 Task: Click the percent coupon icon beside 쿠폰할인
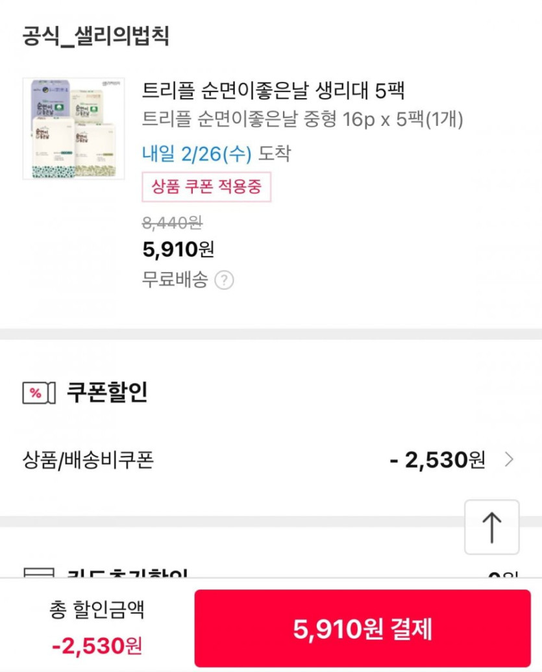(35, 393)
